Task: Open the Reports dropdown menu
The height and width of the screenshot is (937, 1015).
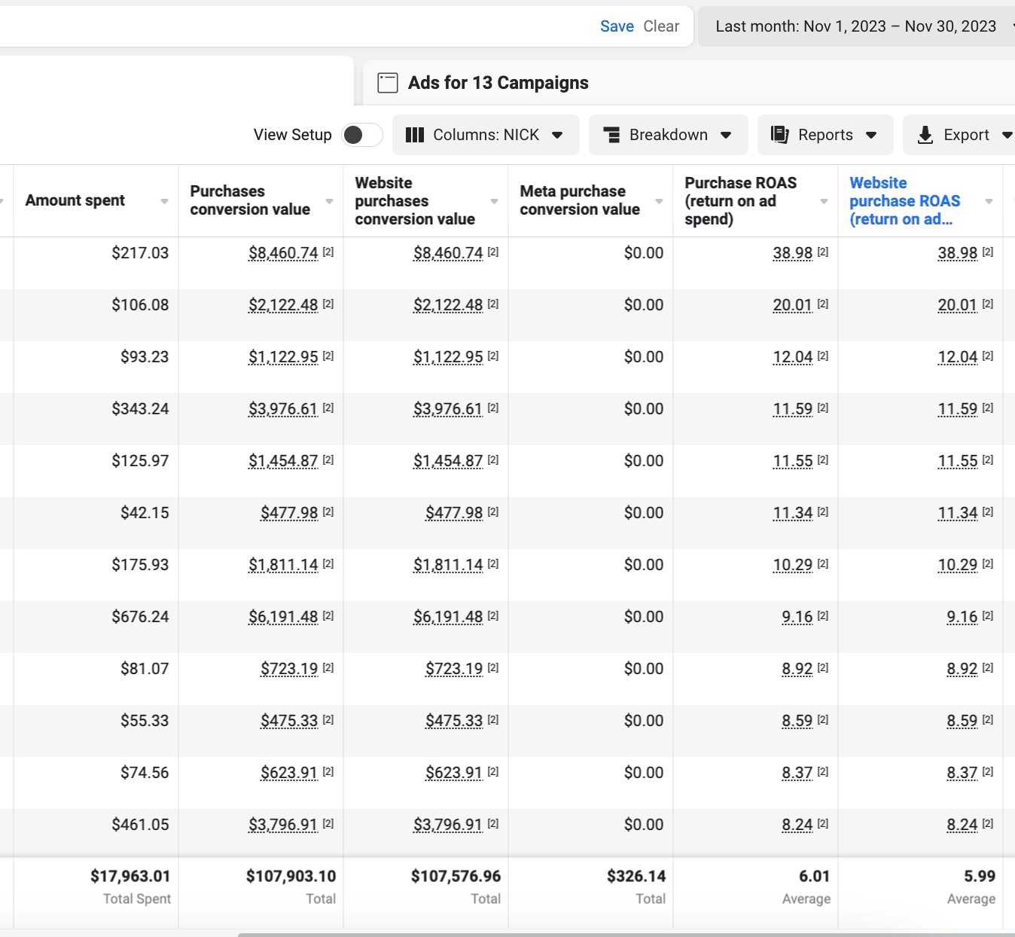Action: (825, 135)
